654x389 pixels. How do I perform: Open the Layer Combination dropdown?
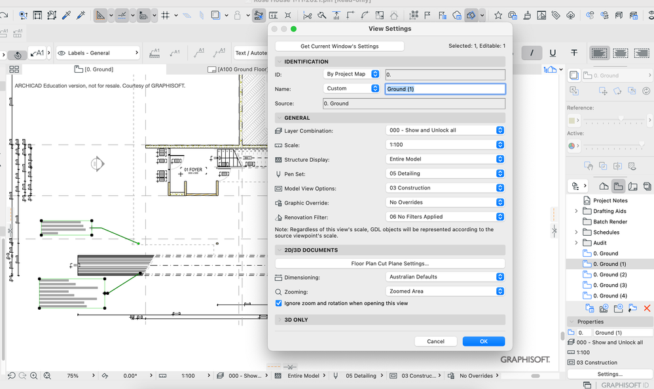[445, 130]
